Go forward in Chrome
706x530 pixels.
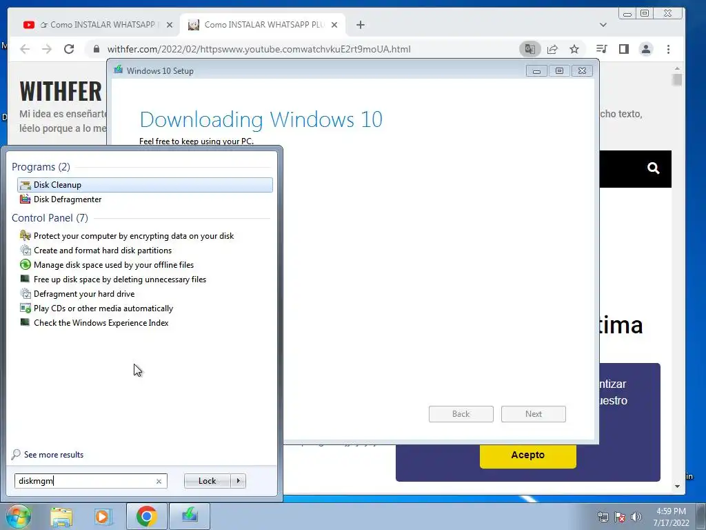coord(47,49)
